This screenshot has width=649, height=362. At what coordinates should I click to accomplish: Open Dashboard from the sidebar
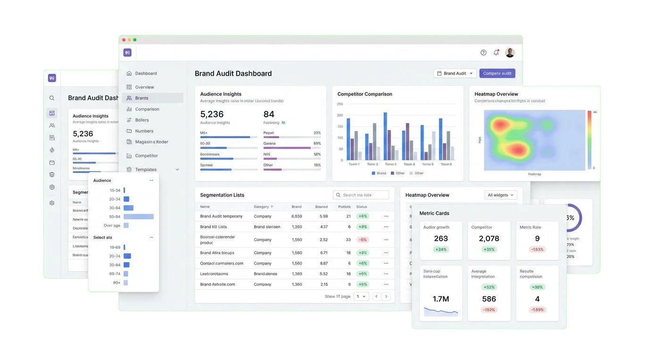coord(146,74)
